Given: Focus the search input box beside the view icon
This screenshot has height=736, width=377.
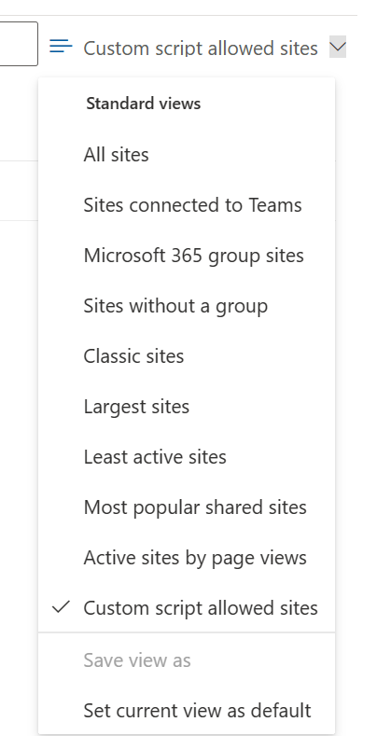Looking at the screenshot, I should click(x=19, y=44).
